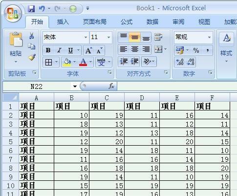Image resolution: width=237 pixels, height=196 pixels.
Task: Click the green circle quick access icon
Action: 73,9
